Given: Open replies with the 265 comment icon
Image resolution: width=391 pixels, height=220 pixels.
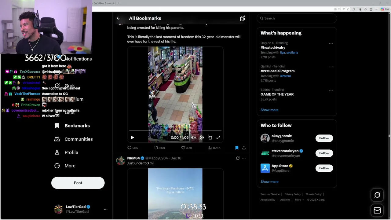Looking at the screenshot, I should 133,148.
